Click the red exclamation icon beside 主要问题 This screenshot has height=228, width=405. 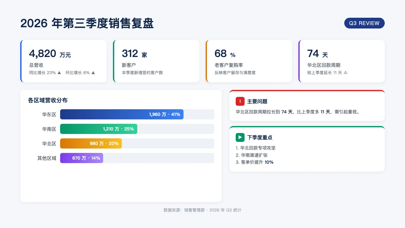coord(240,101)
